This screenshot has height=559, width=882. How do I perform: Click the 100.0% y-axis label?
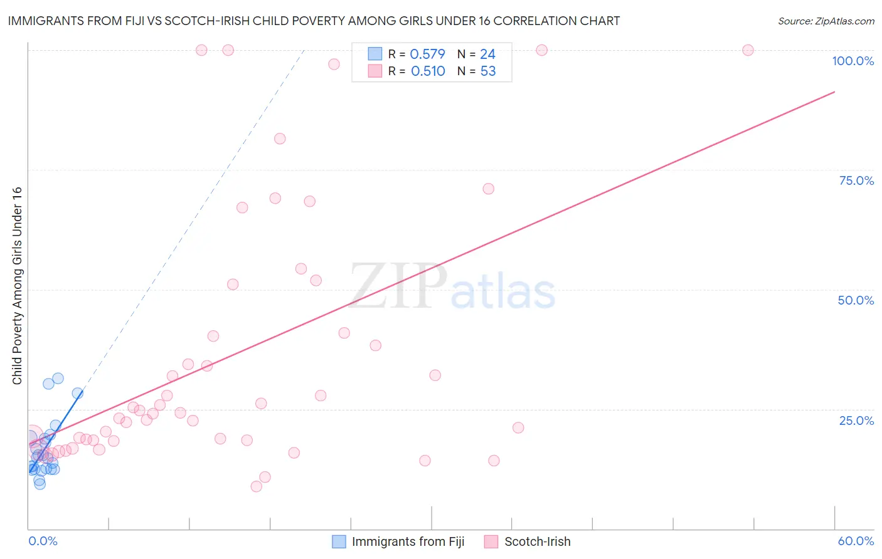853,61
